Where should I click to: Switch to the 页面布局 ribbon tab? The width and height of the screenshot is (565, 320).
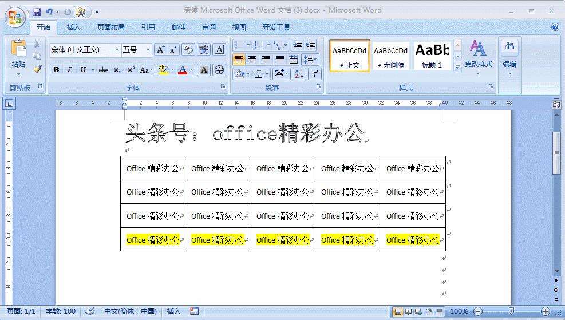point(110,27)
